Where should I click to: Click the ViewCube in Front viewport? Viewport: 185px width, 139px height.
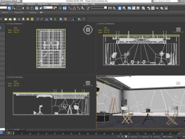click(178, 30)
